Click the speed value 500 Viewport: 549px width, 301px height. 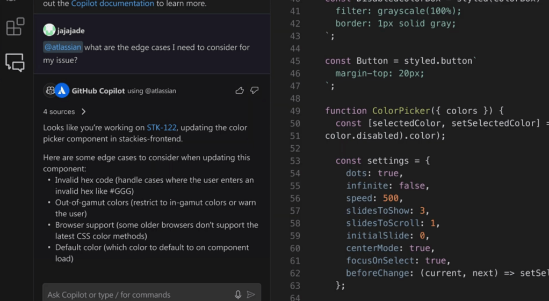point(391,198)
